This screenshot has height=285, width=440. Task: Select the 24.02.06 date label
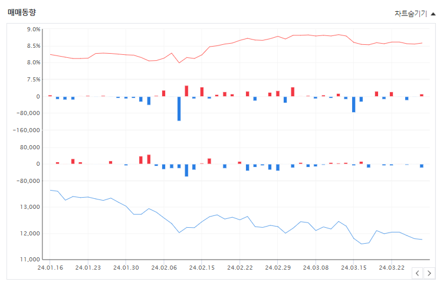coord(164,267)
